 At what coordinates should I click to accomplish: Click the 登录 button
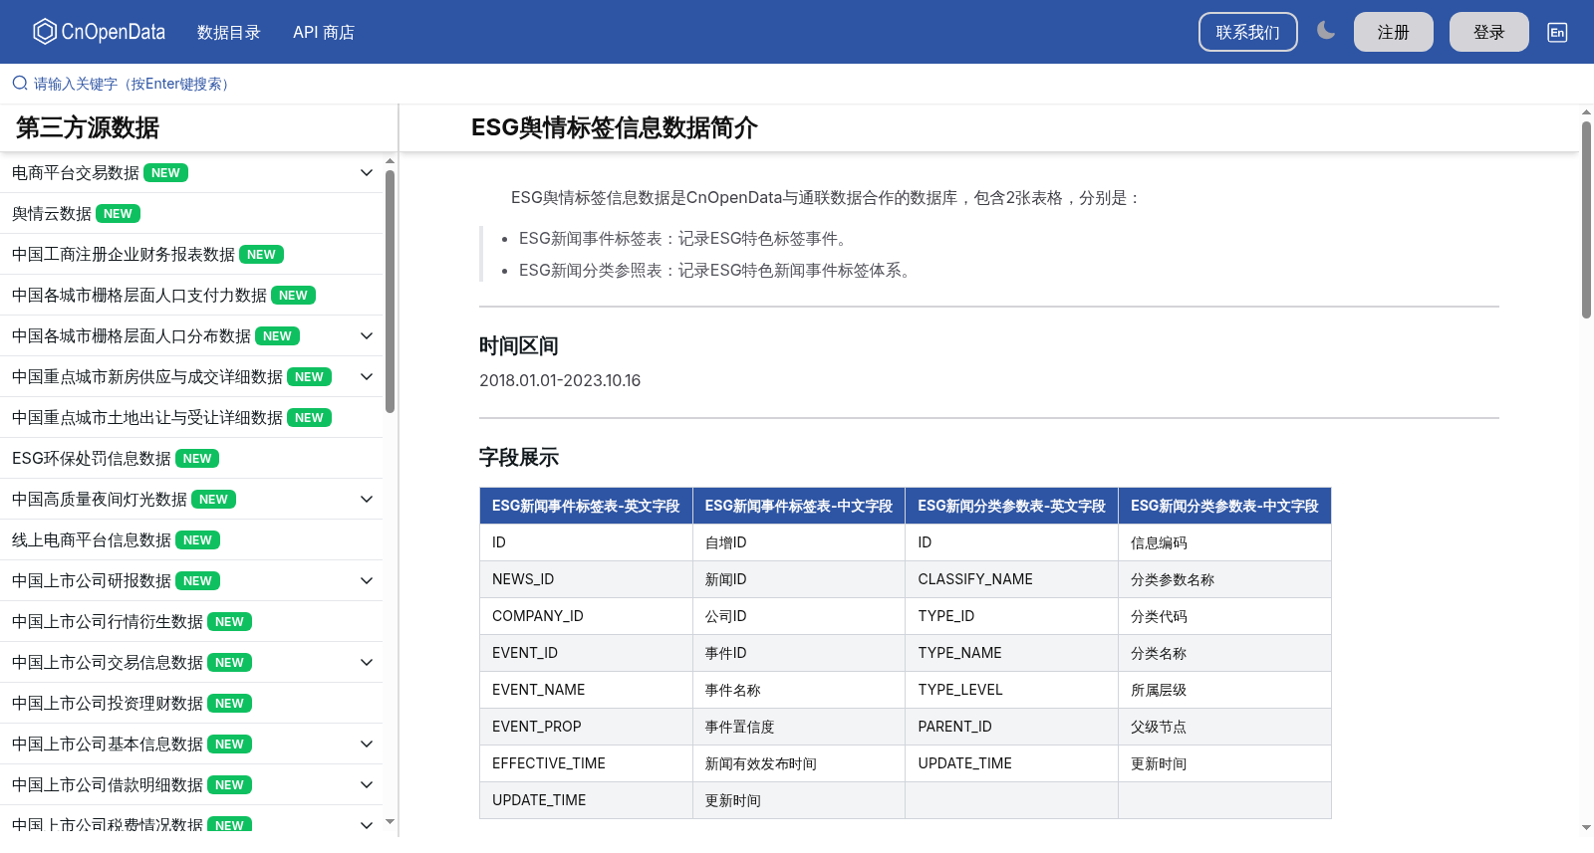(1489, 32)
